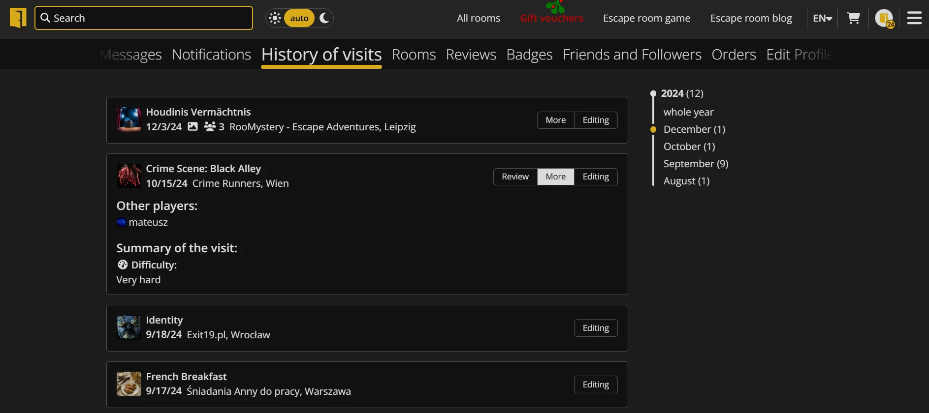This screenshot has width=929, height=413.
Task: Click Editing button for Identity visit
Action: click(596, 328)
